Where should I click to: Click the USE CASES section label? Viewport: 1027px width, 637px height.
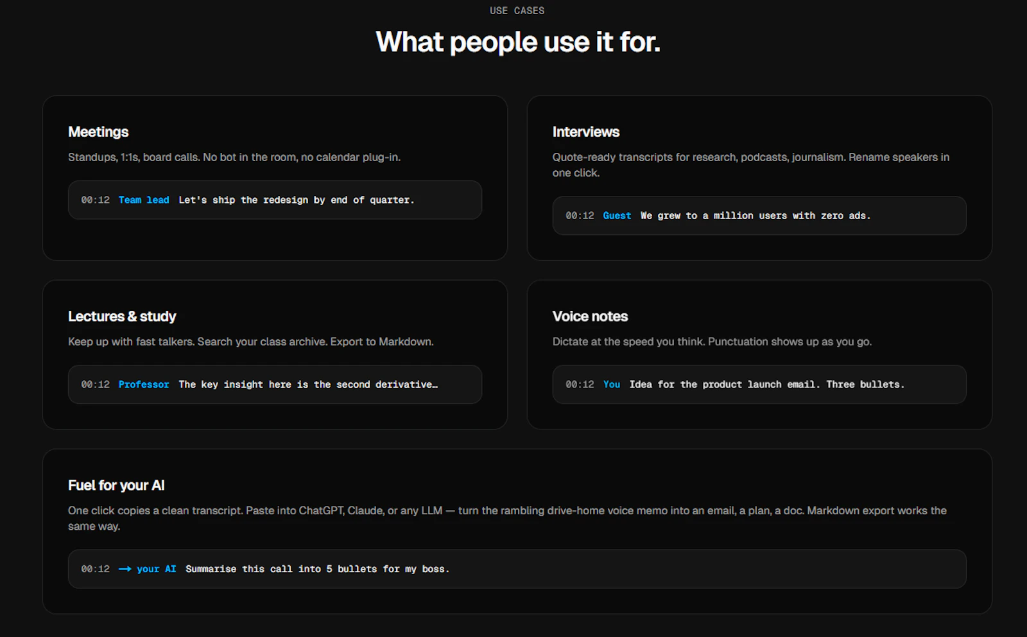coord(517,11)
